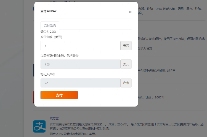
Task: Click the 应付金额 amount input field
Action: click(80, 46)
